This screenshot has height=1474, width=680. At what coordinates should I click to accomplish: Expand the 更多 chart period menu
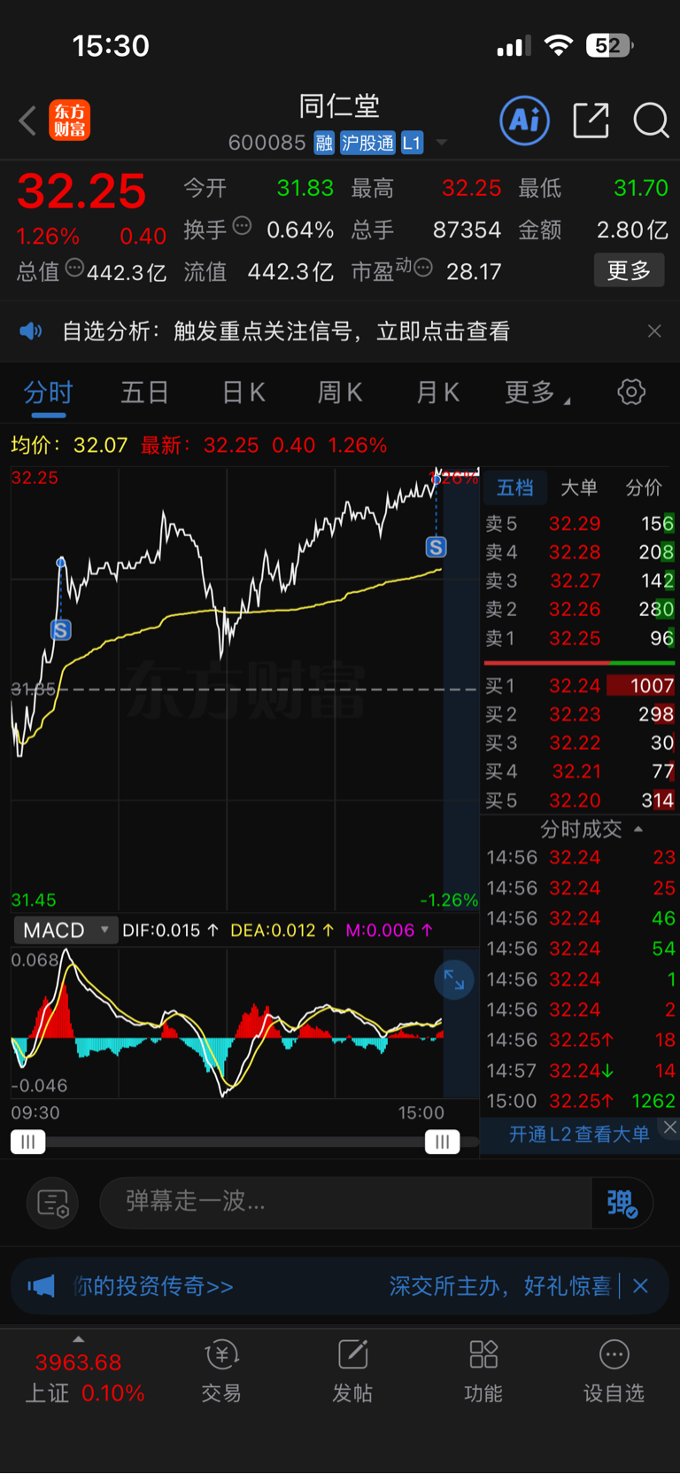click(537, 392)
